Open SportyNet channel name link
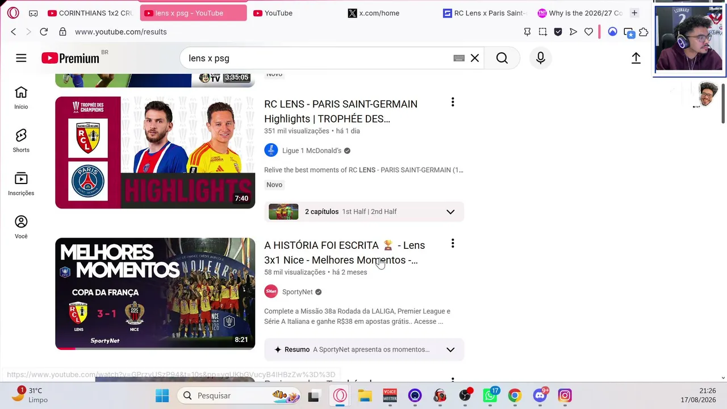 (x=298, y=292)
